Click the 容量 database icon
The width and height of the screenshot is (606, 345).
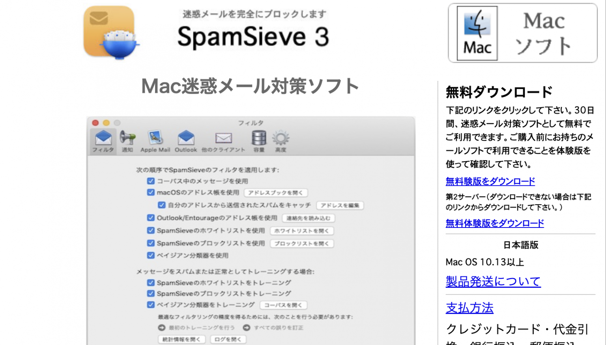point(258,139)
